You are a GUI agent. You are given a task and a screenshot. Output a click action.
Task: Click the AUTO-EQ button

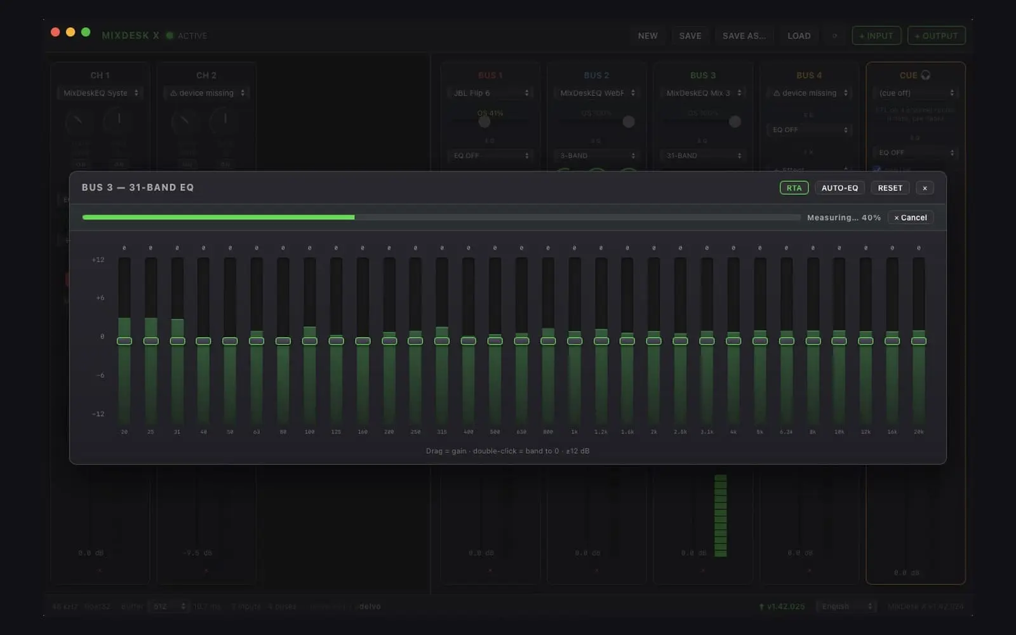tap(839, 188)
